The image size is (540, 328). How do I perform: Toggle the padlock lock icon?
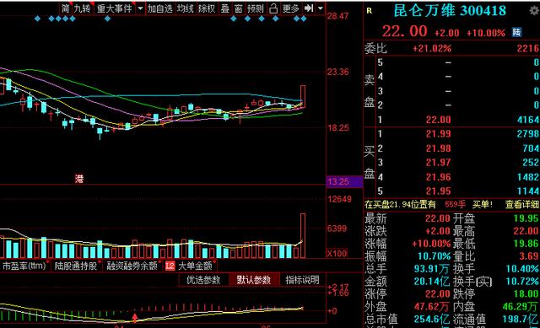(x=273, y=8)
